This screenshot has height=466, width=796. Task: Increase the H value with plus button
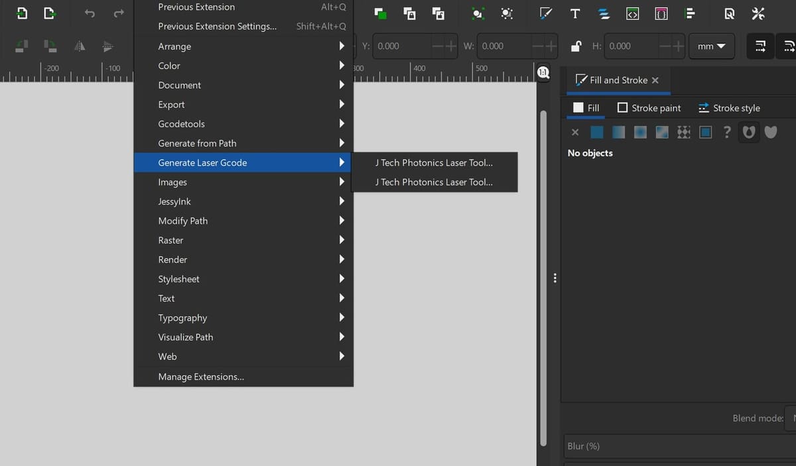(x=677, y=46)
